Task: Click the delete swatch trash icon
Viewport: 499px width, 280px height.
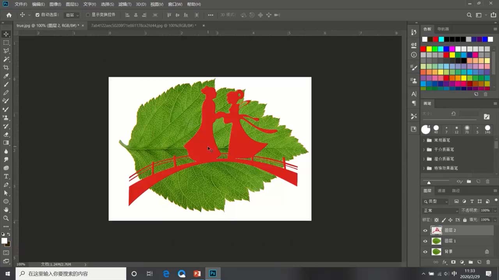Action: pyautogui.click(x=485, y=94)
